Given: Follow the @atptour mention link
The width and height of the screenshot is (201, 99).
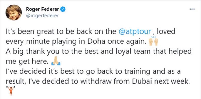Looking at the screenshot, I should (x=135, y=31).
